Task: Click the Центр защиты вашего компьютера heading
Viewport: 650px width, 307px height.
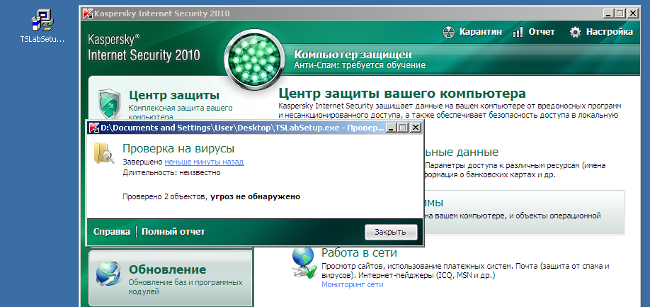Action: coord(402,93)
